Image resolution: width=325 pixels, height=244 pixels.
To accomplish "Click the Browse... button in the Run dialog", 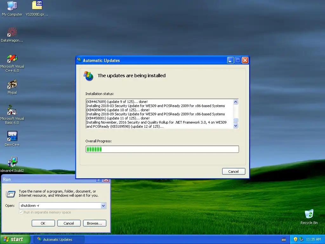I will click(x=95, y=223).
